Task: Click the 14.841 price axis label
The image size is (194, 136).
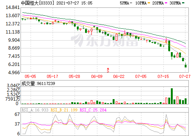Action: pos(13,7)
